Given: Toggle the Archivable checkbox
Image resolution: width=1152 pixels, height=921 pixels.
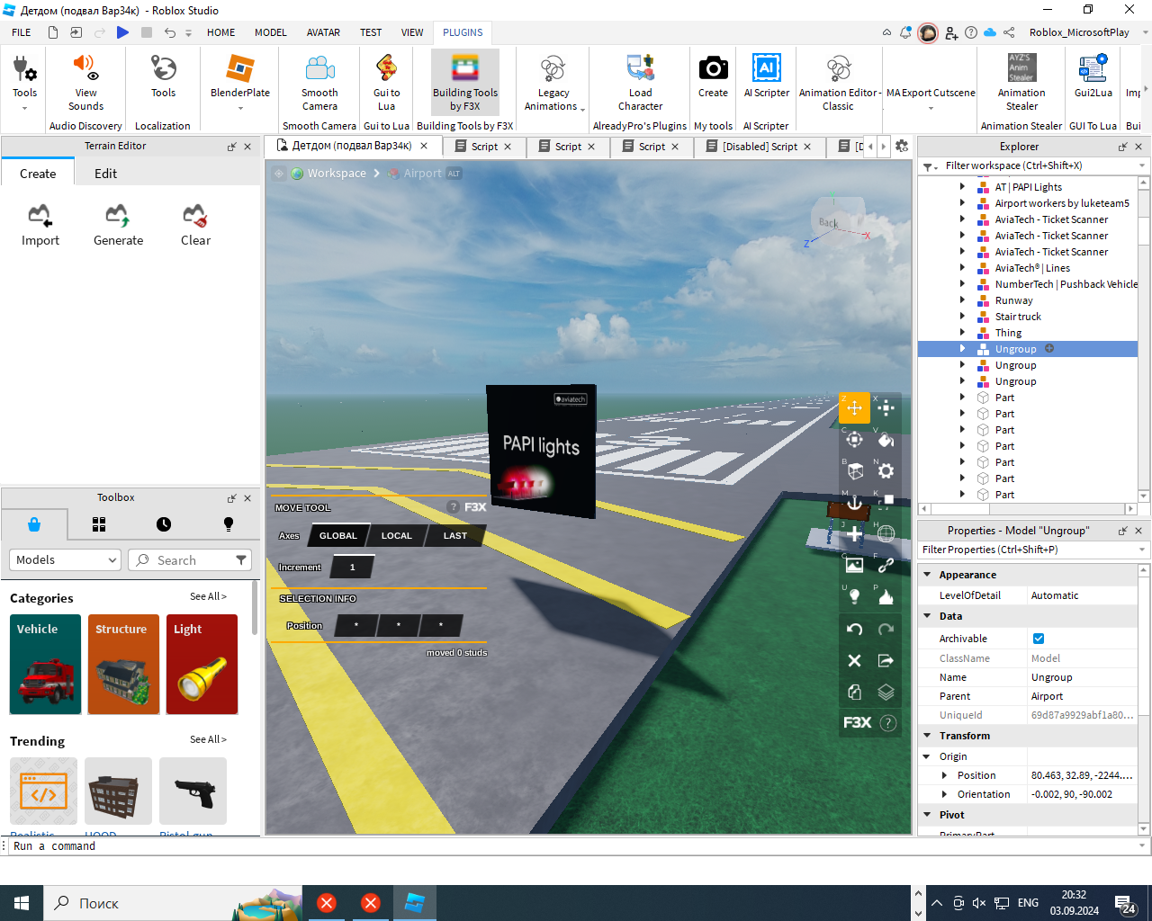Looking at the screenshot, I should pos(1039,639).
